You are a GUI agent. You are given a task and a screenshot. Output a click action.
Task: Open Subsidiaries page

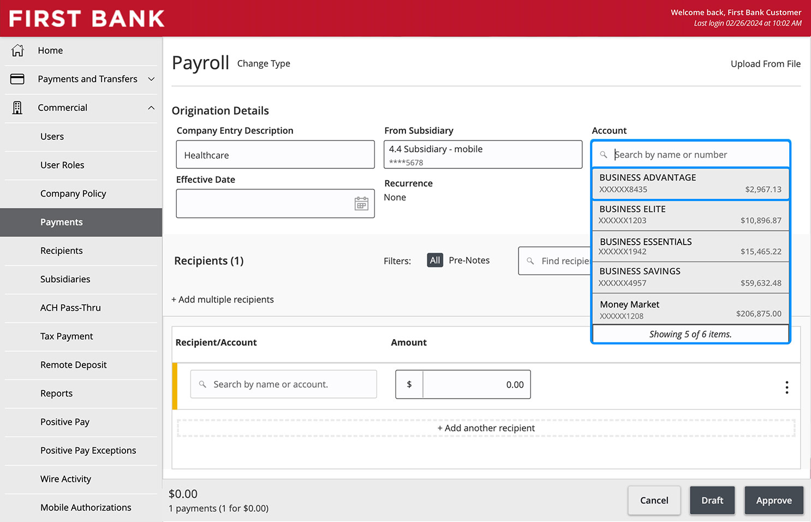[65, 279]
